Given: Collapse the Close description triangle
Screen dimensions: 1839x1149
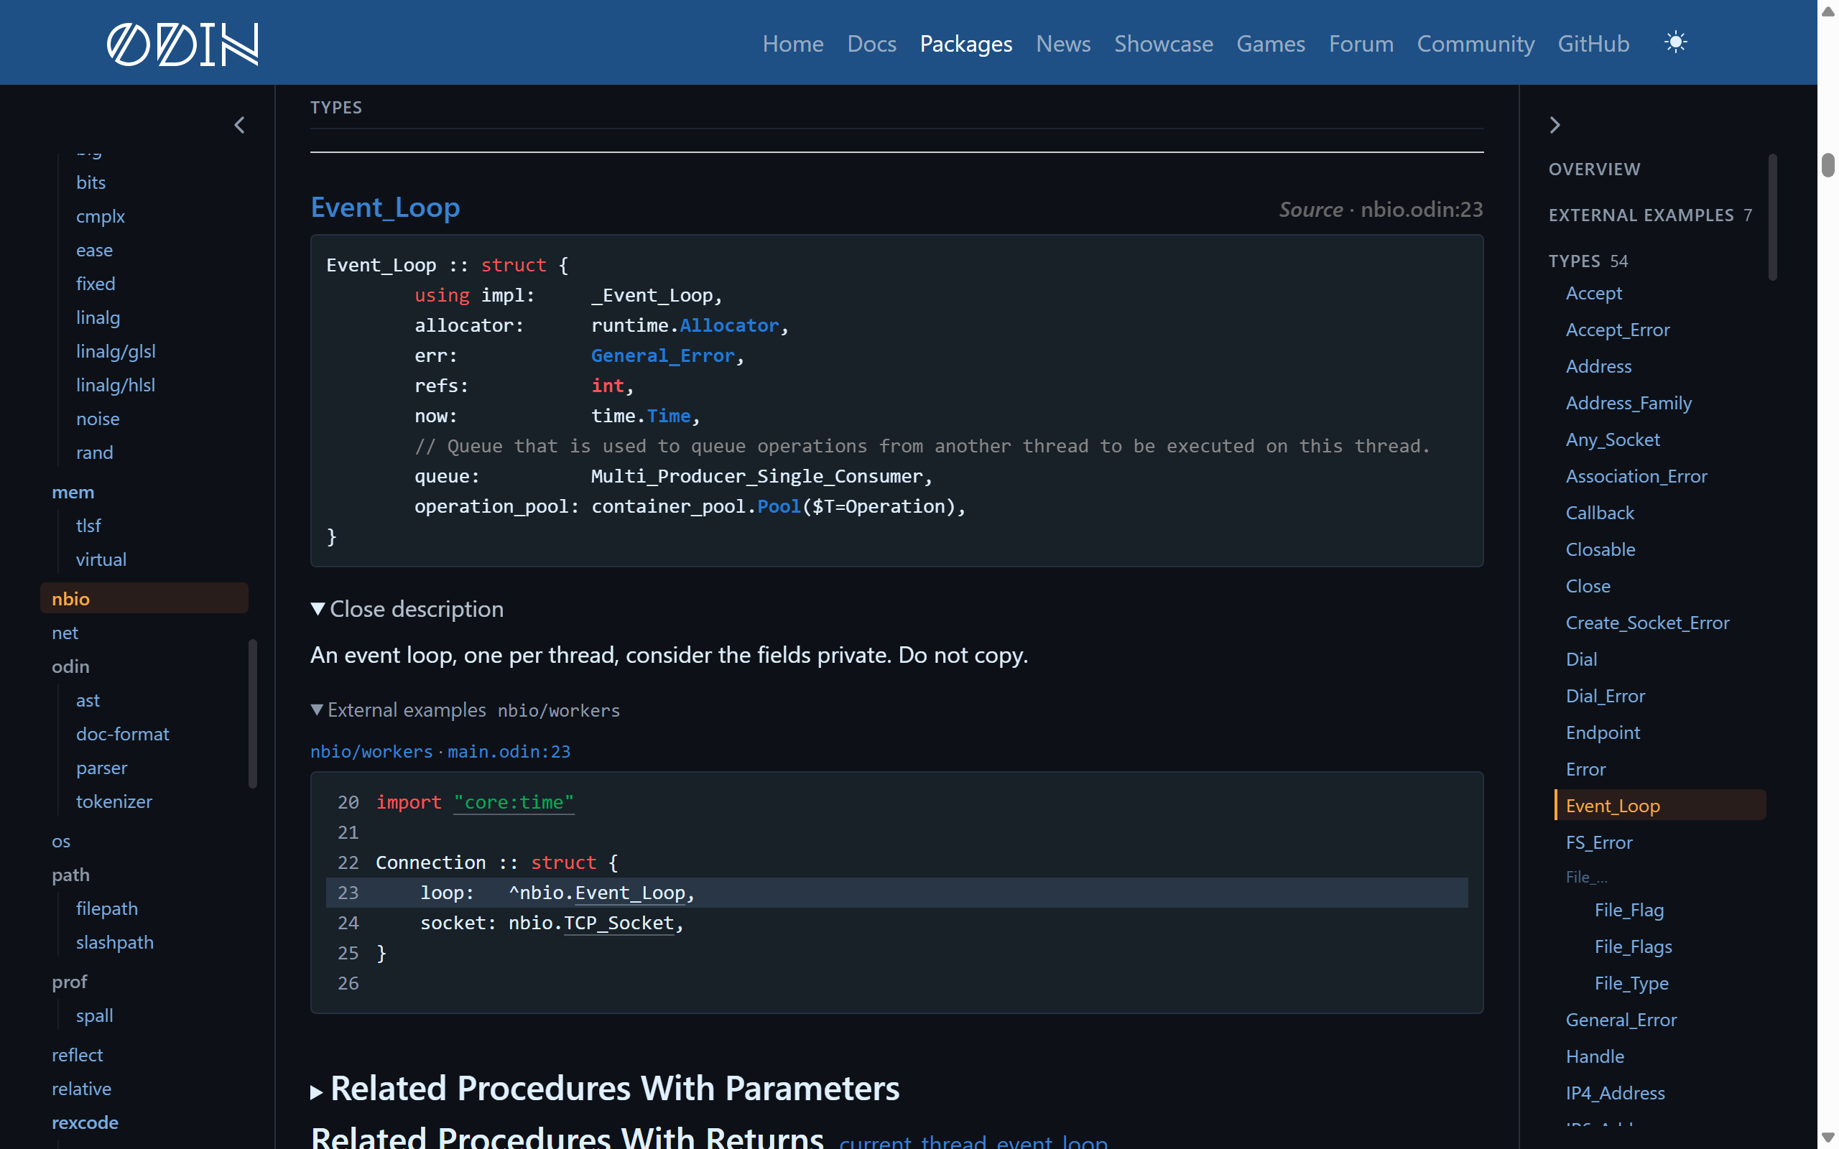Looking at the screenshot, I should pos(318,609).
